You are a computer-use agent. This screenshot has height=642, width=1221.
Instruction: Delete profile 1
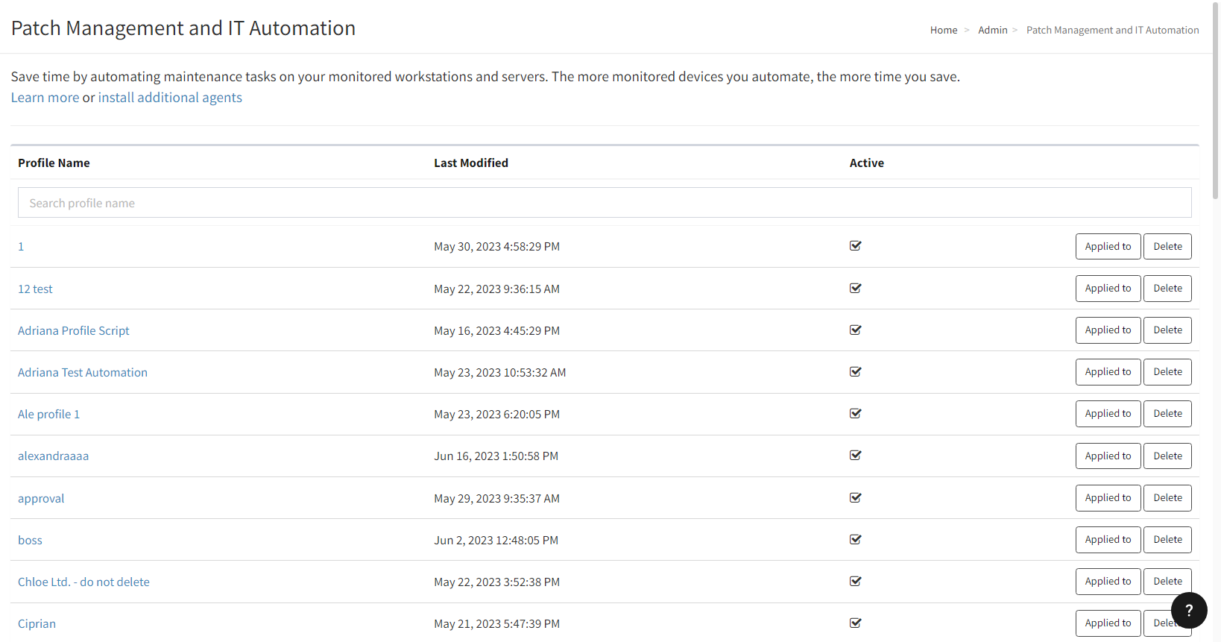(x=1167, y=246)
